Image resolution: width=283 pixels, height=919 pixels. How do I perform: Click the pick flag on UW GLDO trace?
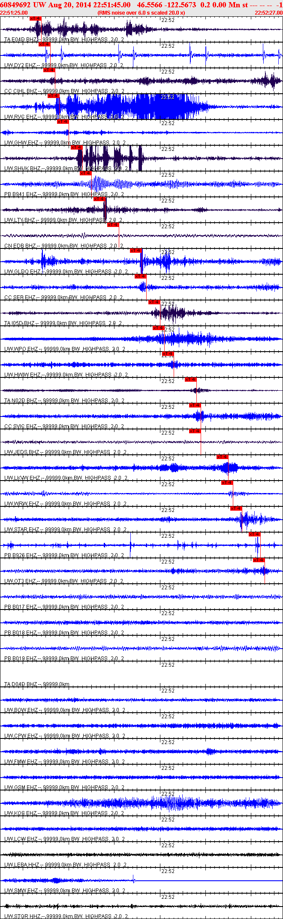tap(135, 251)
